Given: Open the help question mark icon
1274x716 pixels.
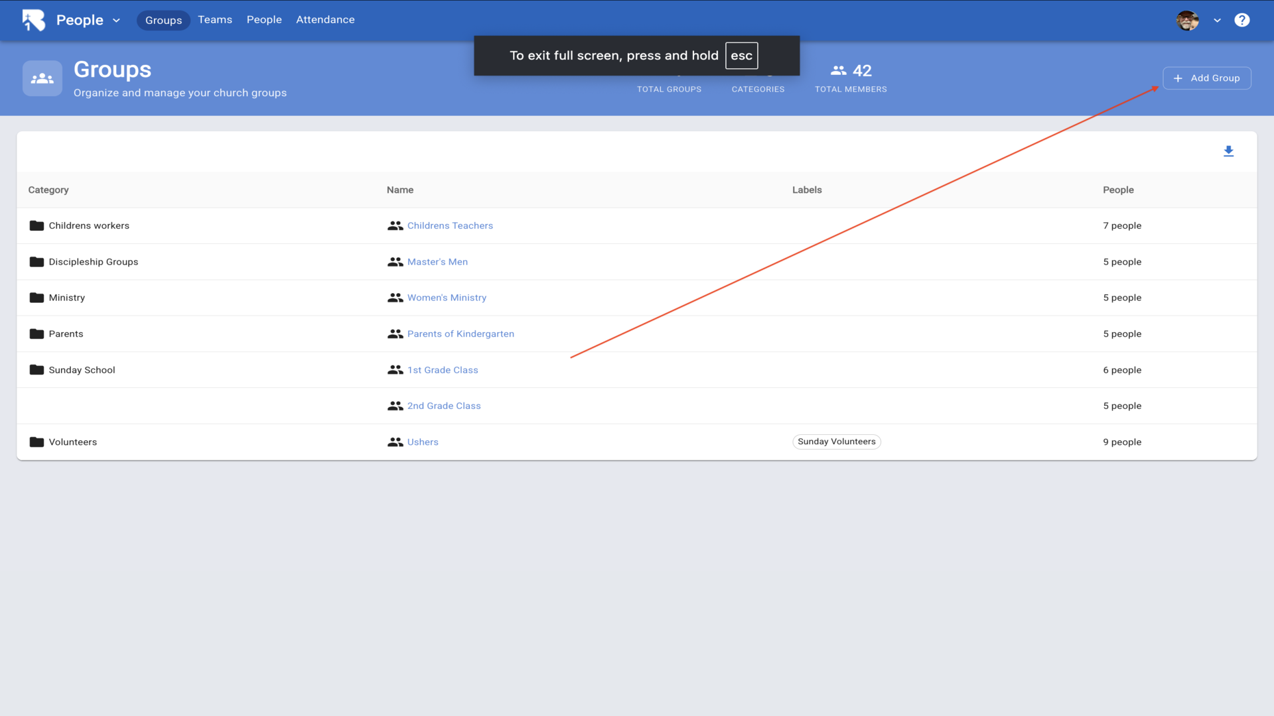Looking at the screenshot, I should 1241,20.
